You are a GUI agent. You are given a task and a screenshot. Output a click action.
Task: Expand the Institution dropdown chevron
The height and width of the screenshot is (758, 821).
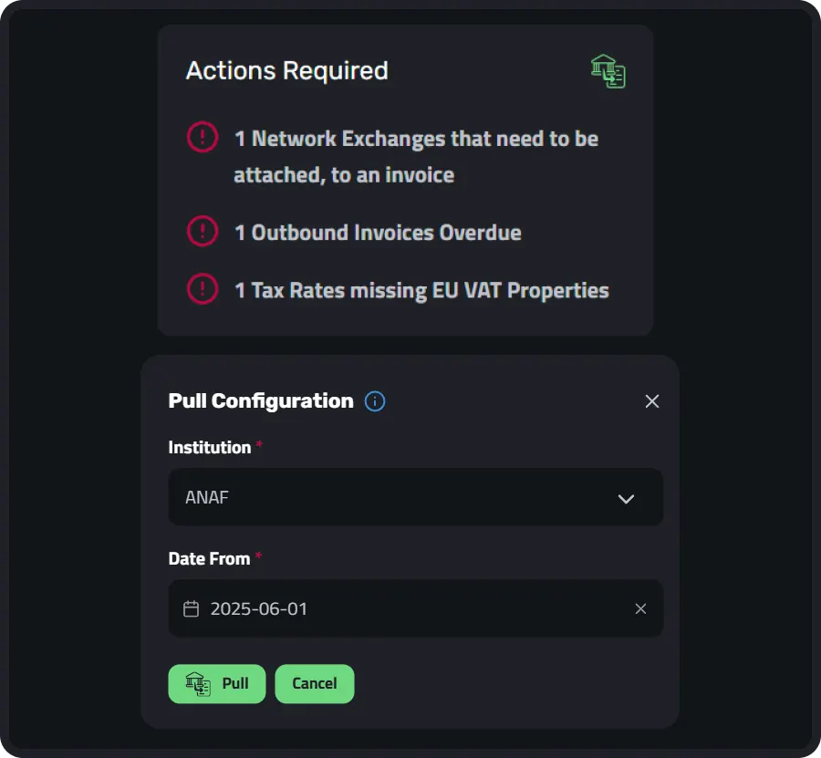(x=626, y=498)
